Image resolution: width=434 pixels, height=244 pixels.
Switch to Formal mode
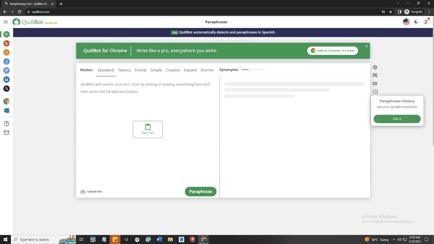[140, 70]
